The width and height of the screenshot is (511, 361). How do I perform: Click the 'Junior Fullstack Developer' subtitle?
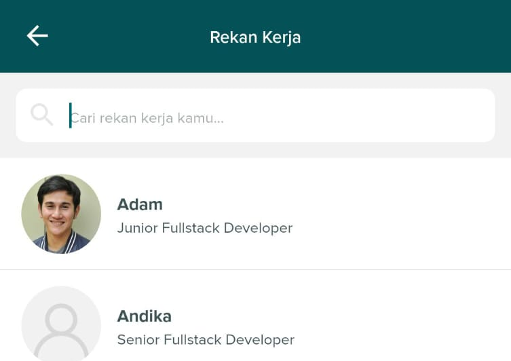(204, 228)
